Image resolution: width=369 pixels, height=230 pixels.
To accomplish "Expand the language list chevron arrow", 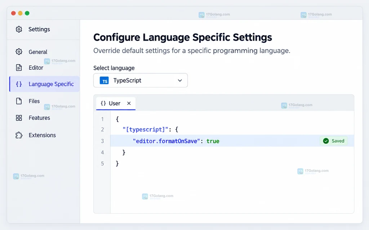I will (180, 80).
